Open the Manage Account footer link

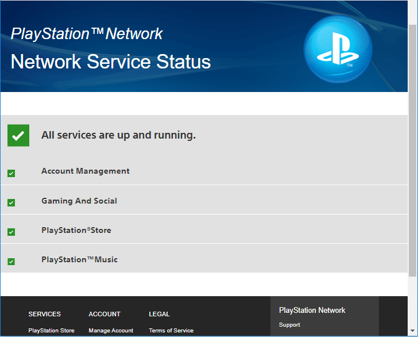111,330
